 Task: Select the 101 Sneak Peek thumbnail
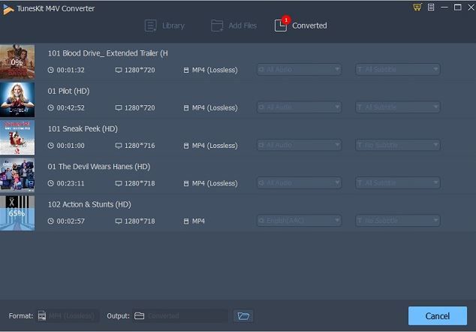17,137
